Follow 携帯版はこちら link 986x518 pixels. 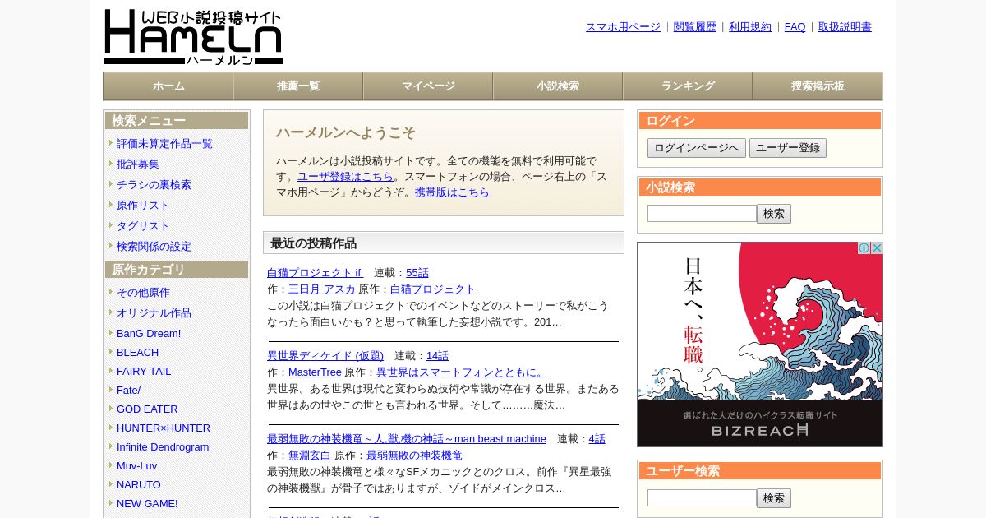[x=452, y=192]
